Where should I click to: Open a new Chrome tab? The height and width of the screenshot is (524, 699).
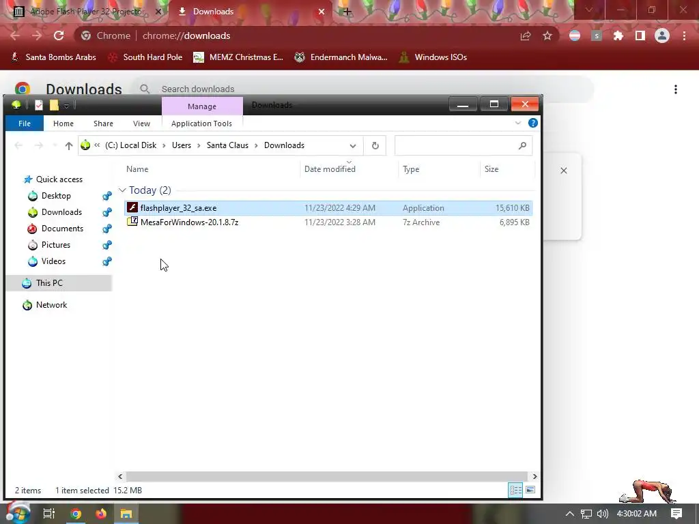(347, 12)
